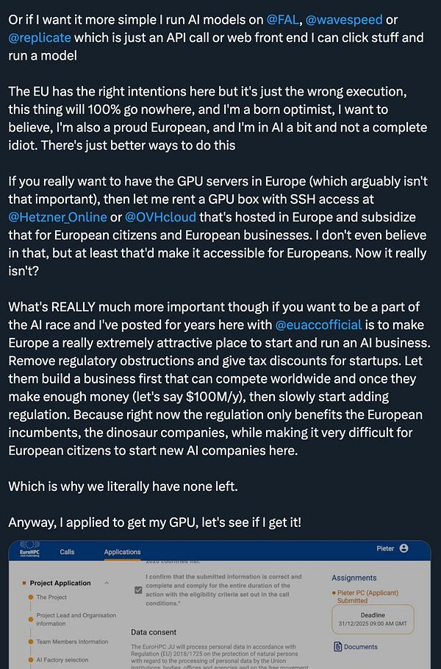Select "AI Factory selection" in sidebar
The image size is (441, 669).
click(64, 659)
